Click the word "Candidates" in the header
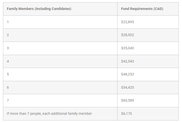 click(61, 9)
